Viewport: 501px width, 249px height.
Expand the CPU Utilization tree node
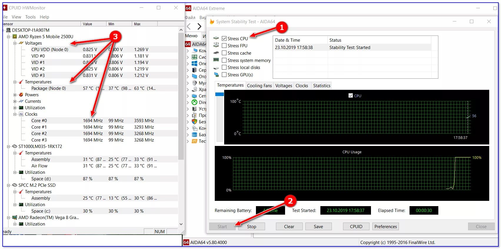[15, 108]
